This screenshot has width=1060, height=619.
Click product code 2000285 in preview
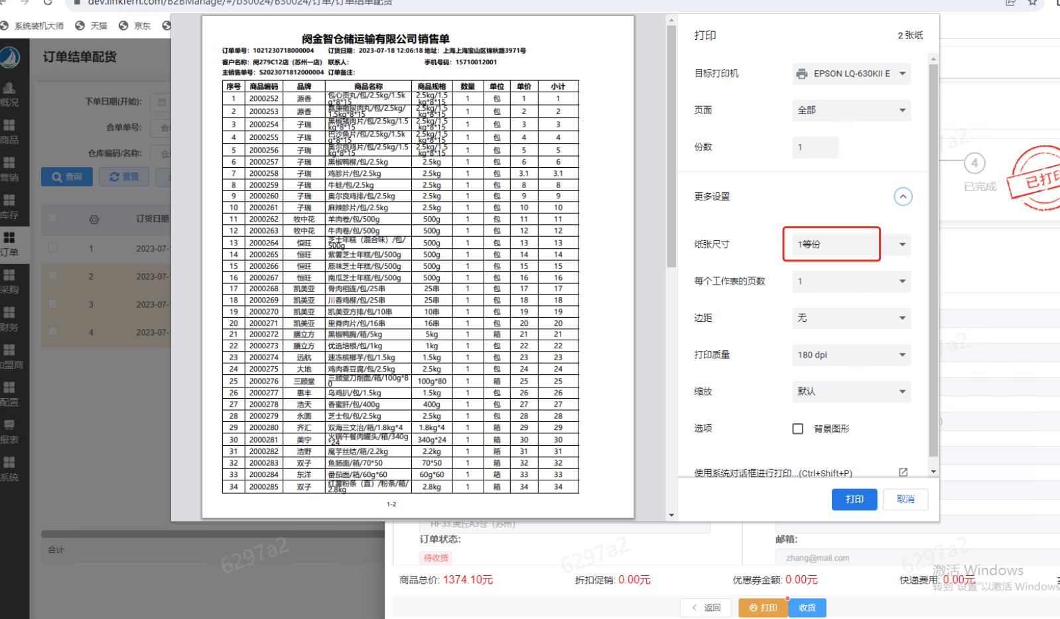[264, 487]
